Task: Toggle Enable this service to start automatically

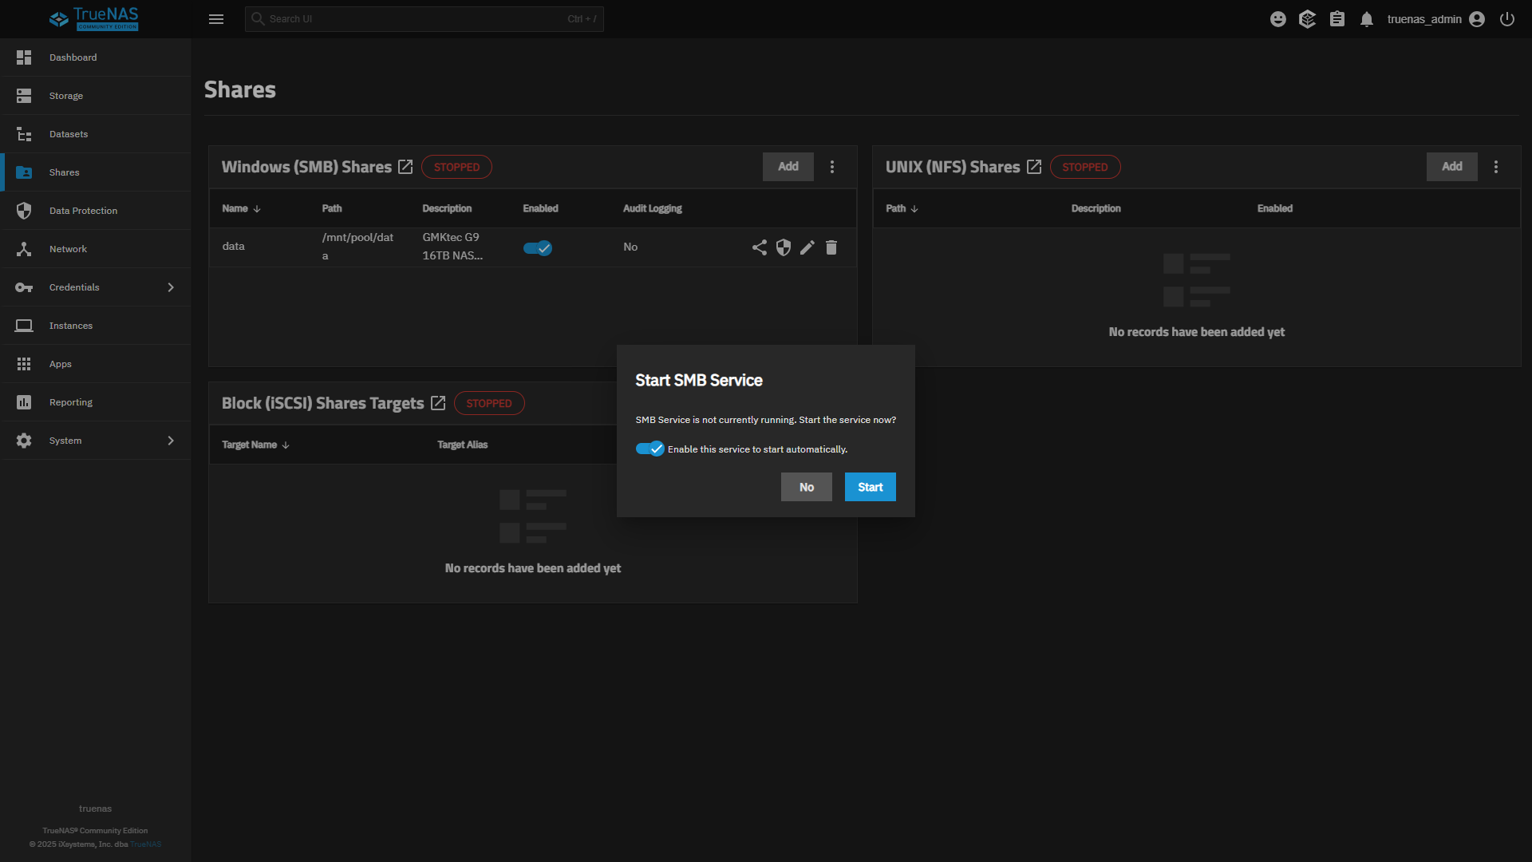Action: 650,449
